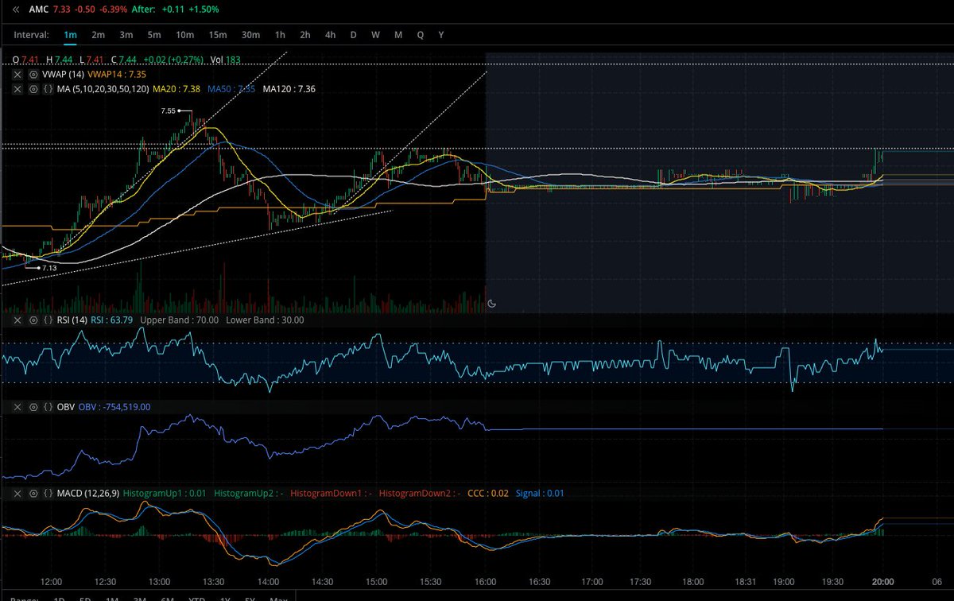The image size is (954, 601).
Task: Remove the VWAP (14) indicator
Action: [17, 74]
